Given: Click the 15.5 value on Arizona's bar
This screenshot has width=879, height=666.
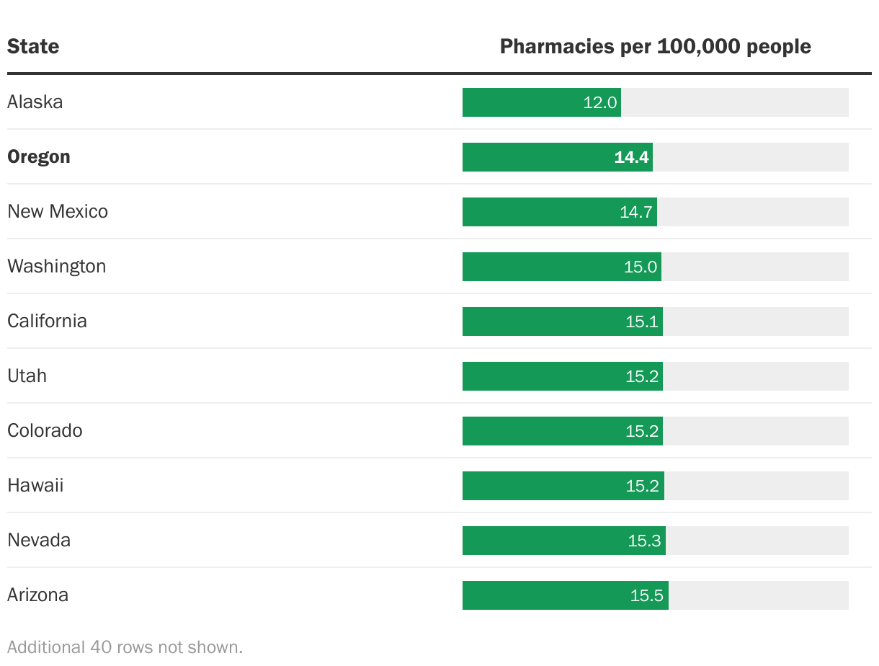Looking at the screenshot, I should [647, 595].
